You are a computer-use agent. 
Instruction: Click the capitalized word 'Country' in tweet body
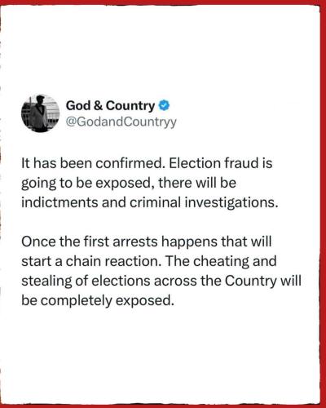point(250,282)
